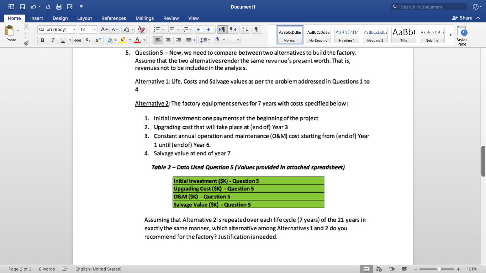
Task: Select the Sort icon
Action: [x=245, y=30]
